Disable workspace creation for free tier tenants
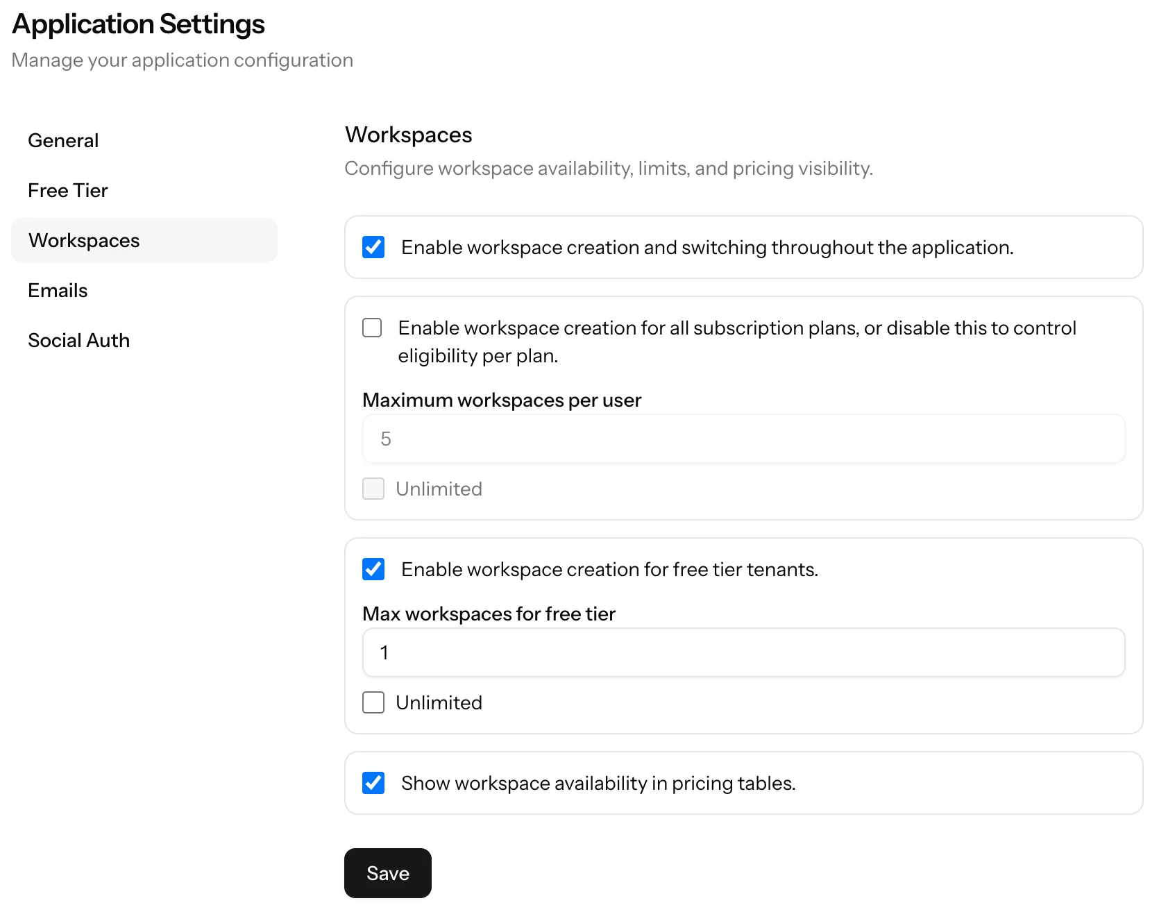The height and width of the screenshot is (912, 1159). (x=373, y=569)
